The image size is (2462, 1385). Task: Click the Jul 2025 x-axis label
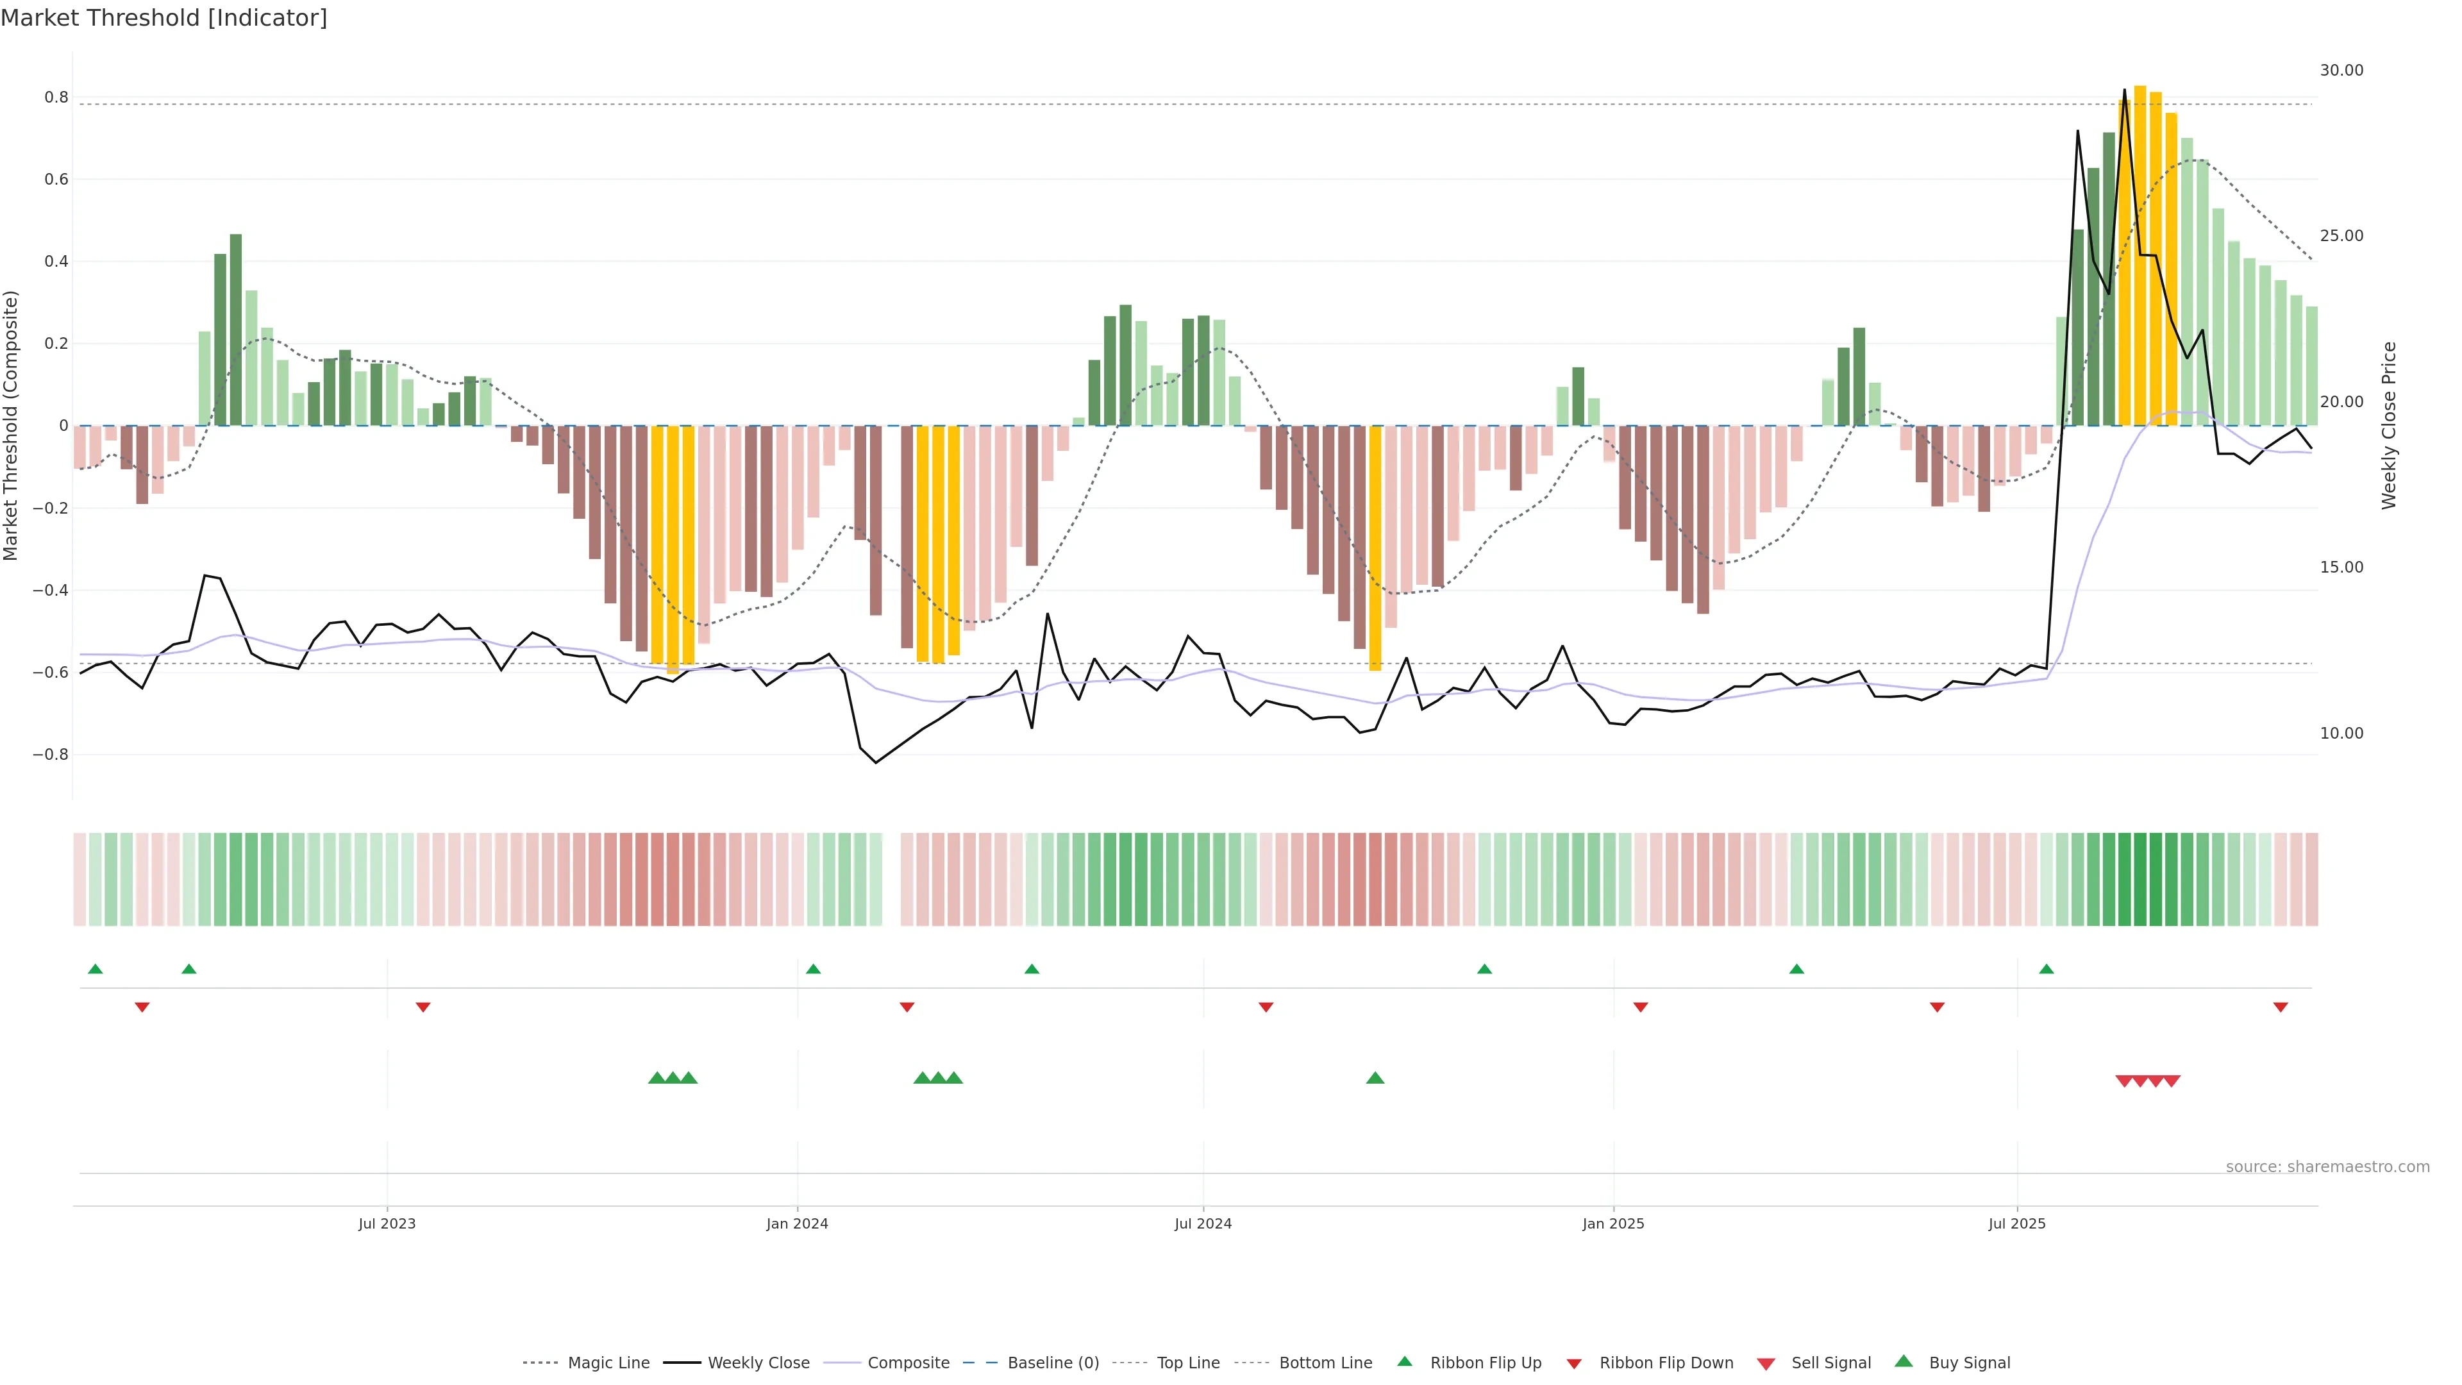point(2016,1223)
